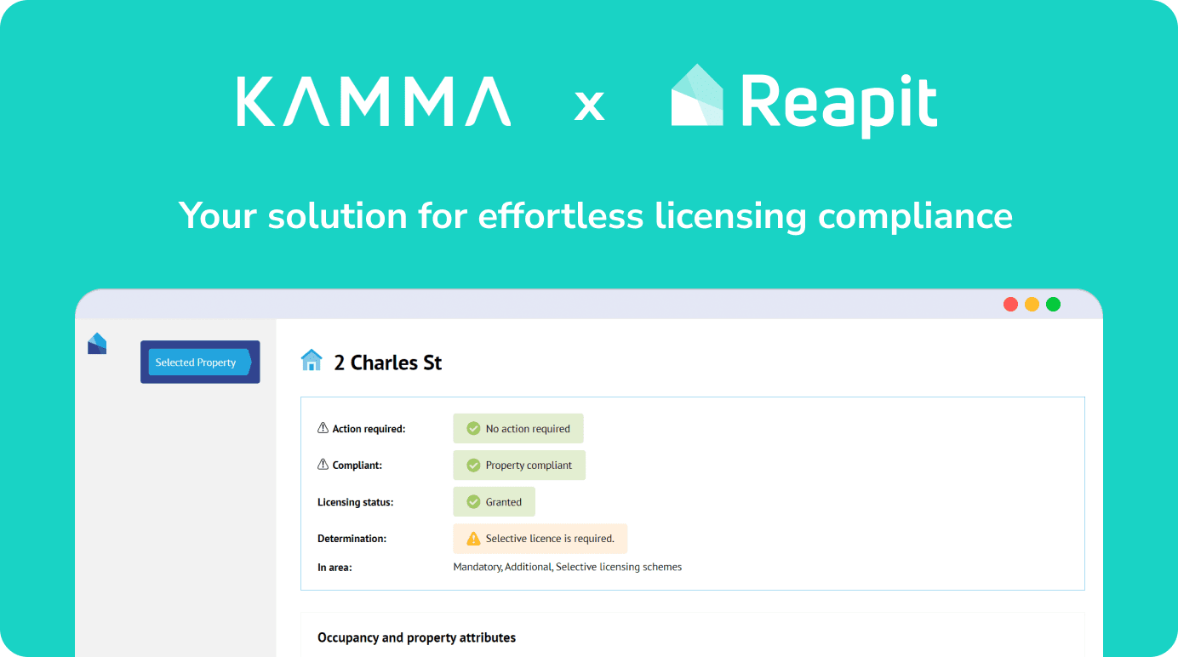Click the Reapit house logo in banner
This screenshot has width=1178, height=657.
697,95
